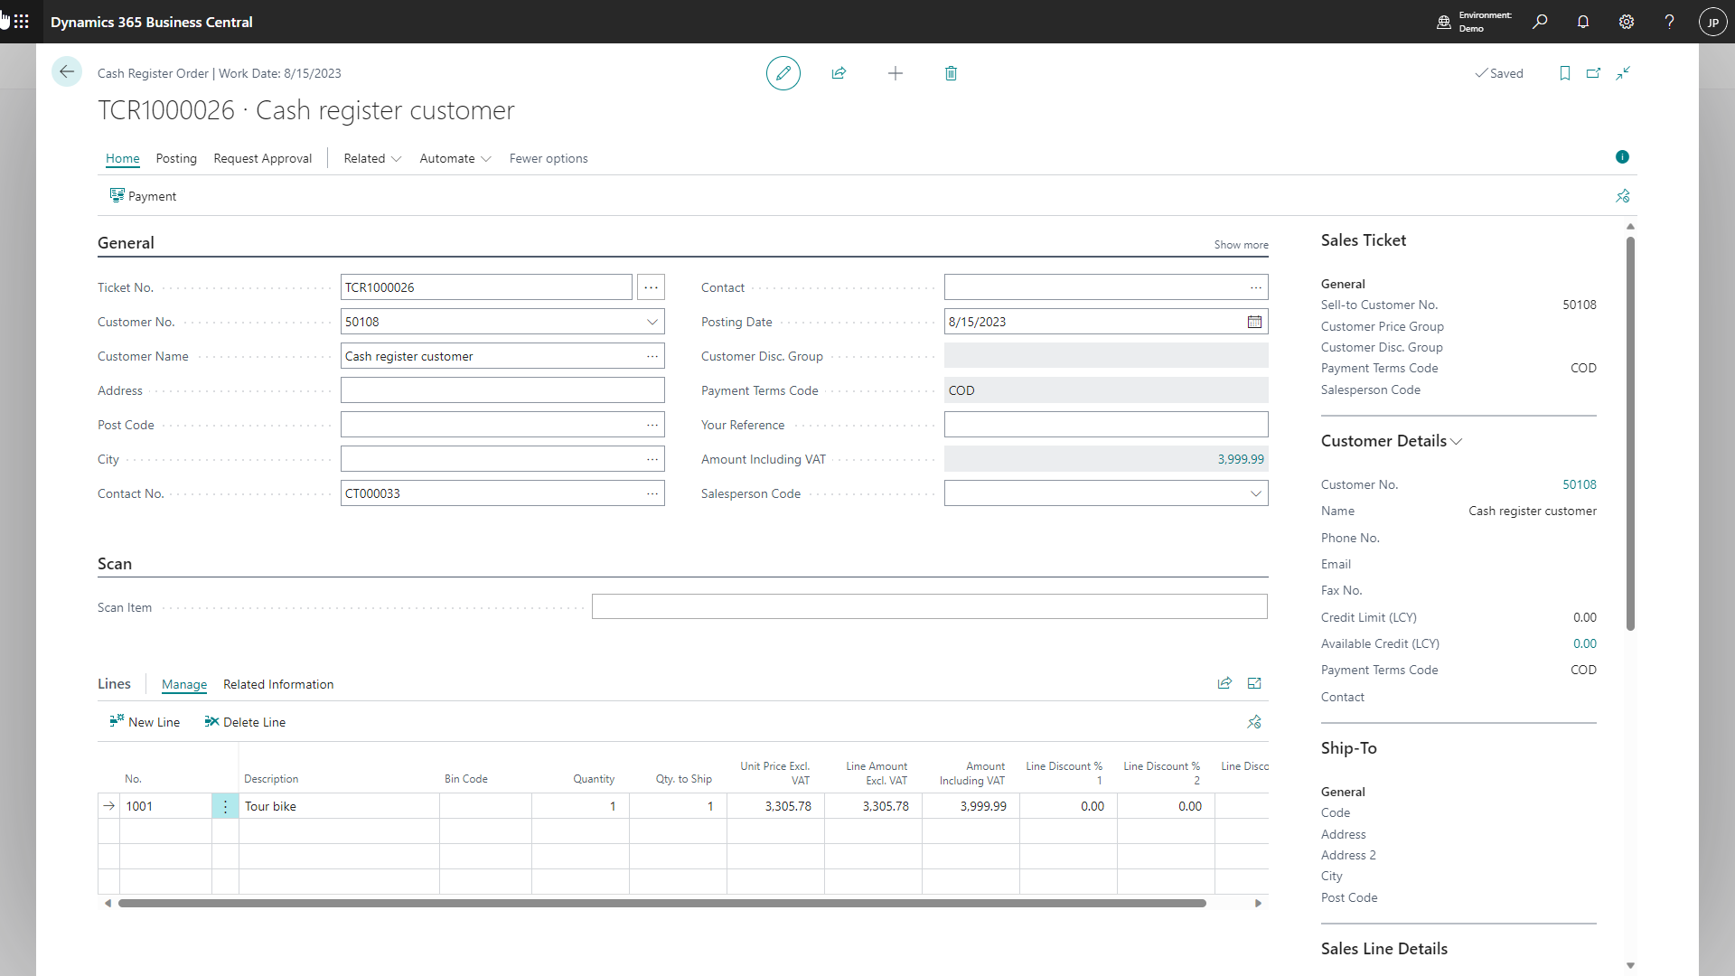Click the FactBox vertical scrollbar thumb
This screenshot has width=1735, height=976.
(1630, 434)
